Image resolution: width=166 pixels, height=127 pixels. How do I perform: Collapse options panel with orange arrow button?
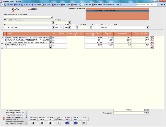coord(4,118)
